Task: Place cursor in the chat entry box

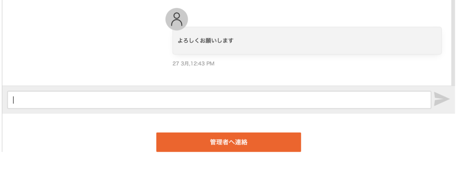Action: coord(219,100)
